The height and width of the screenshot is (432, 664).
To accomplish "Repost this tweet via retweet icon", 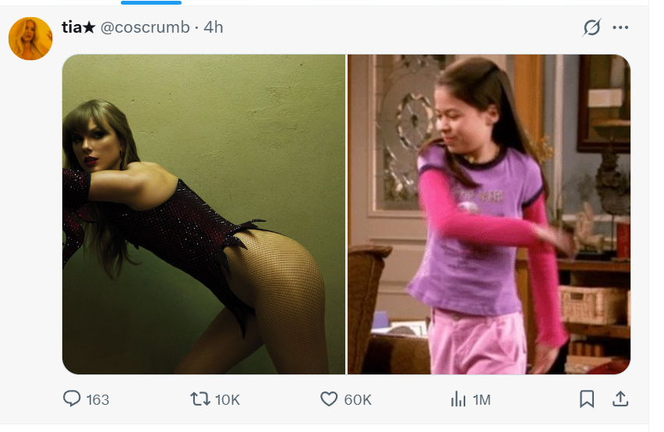I will (x=200, y=399).
